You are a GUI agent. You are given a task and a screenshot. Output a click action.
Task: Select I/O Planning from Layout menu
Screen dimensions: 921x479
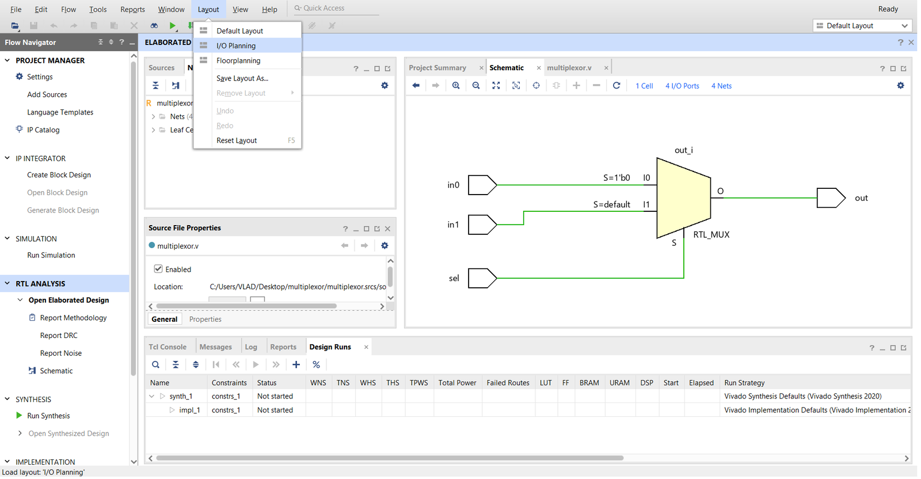(236, 46)
